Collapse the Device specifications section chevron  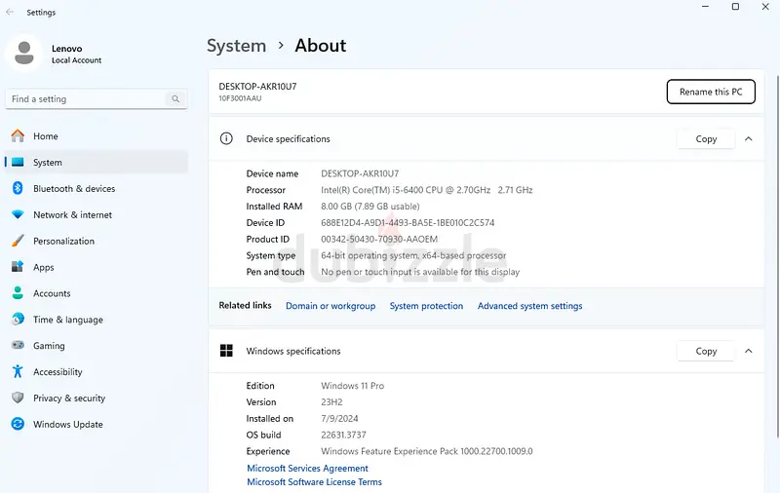(749, 139)
